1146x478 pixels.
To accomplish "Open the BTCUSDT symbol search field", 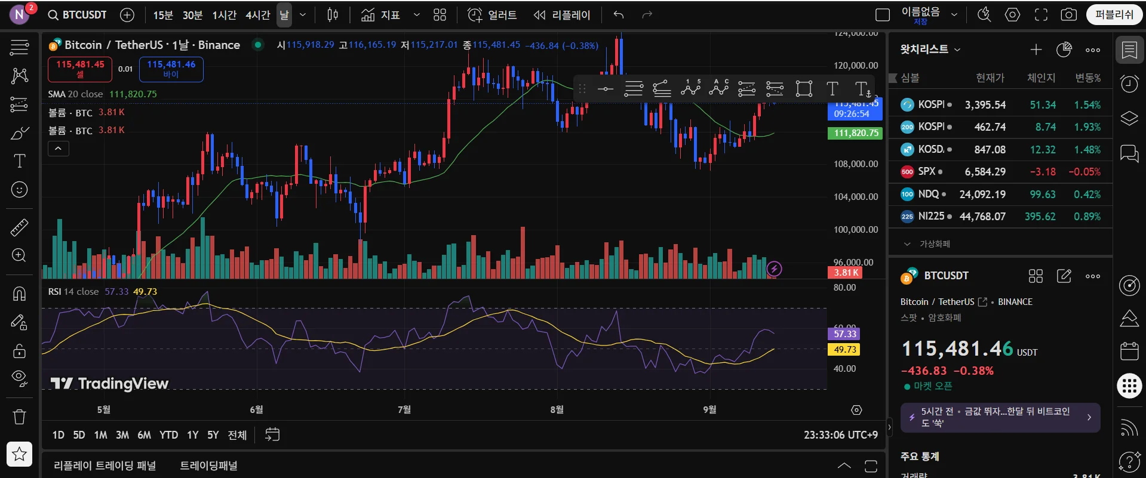I will point(78,15).
